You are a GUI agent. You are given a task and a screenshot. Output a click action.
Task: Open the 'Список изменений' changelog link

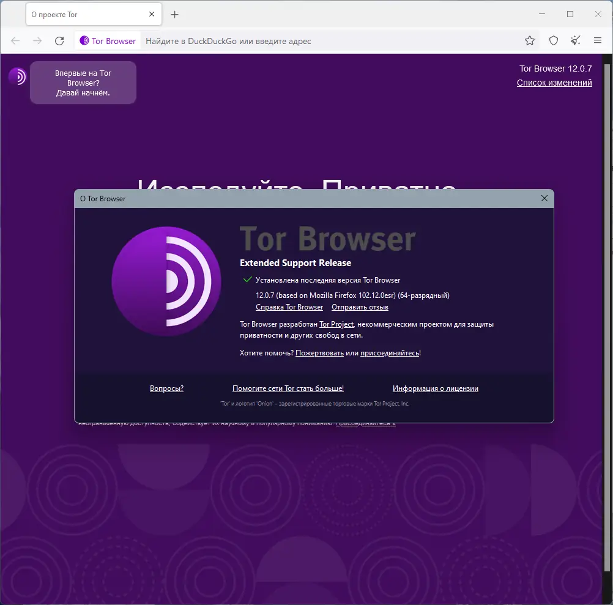point(554,83)
